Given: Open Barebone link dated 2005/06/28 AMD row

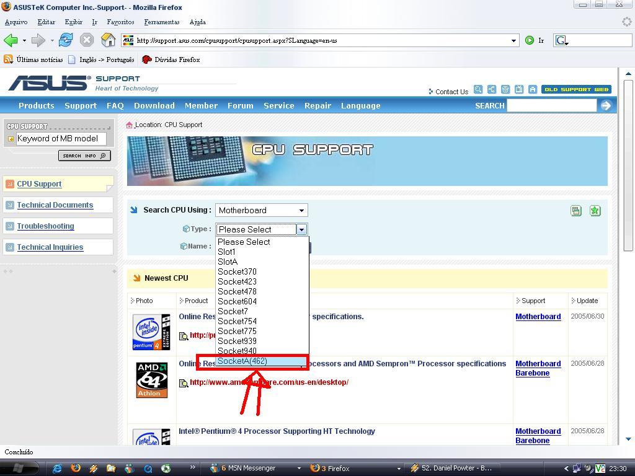Looking at the screenshot, I should click(532, 373).
